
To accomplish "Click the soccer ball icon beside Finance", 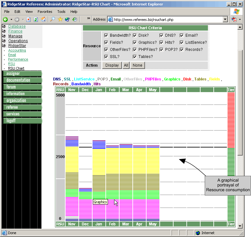I will coord(4,31).
